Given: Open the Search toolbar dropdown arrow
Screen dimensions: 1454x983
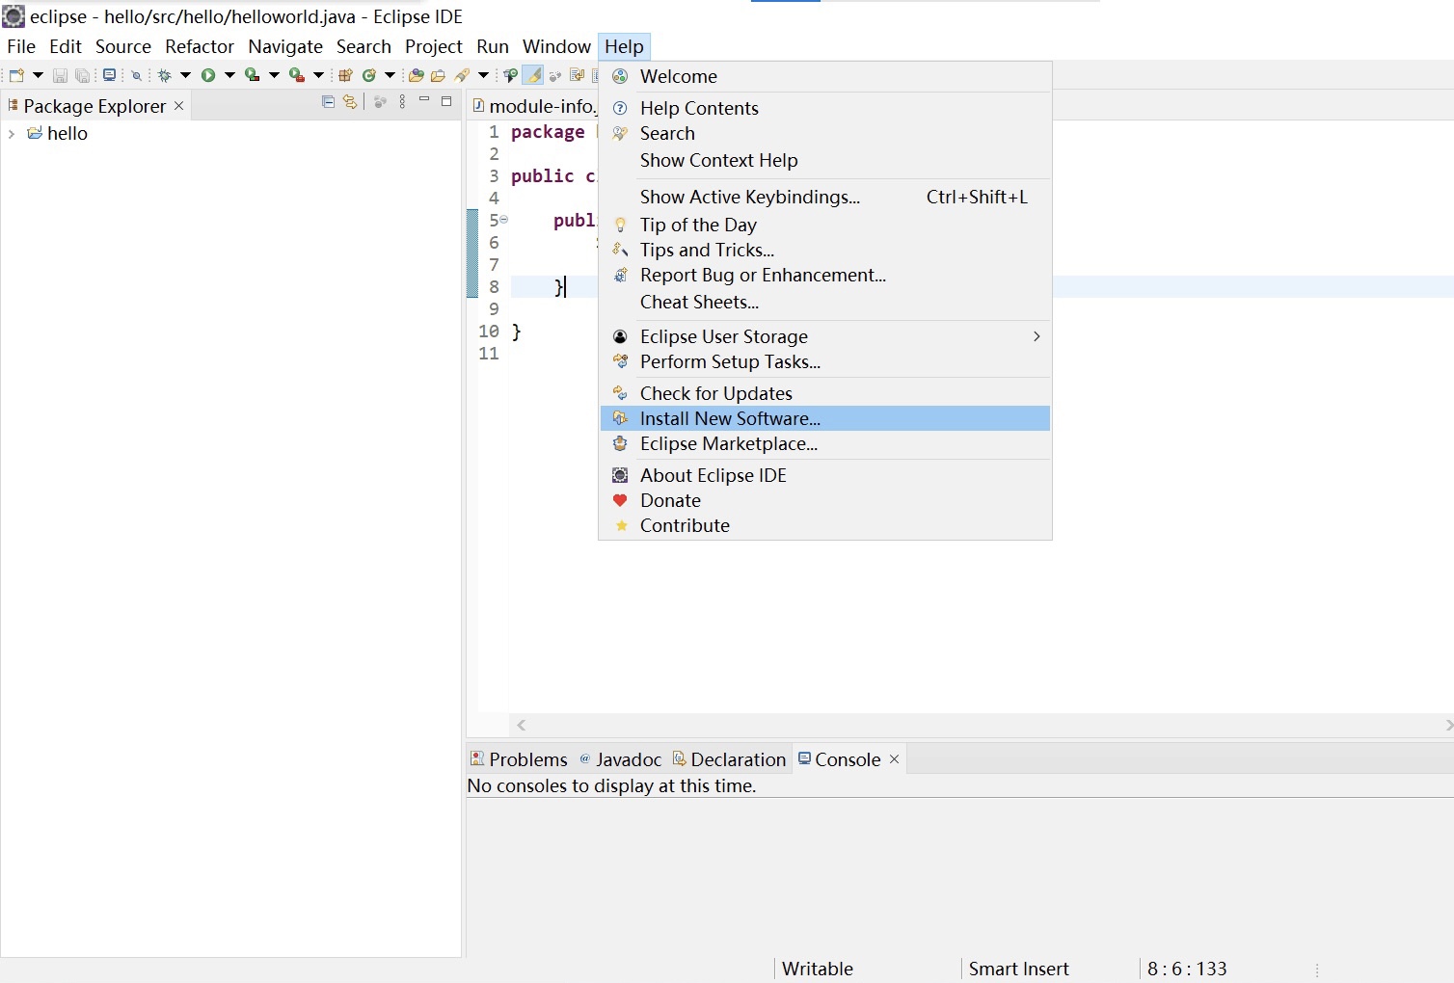Looking at the screenshot, I should point(483,75).
